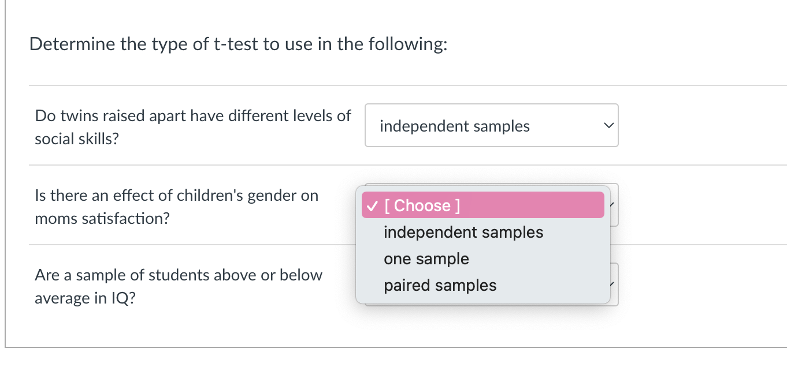The height and width of the screenshot is (382, 787).
Task: Click the chevron arrow on the first dropdown
Action: [x=607, y=126]
